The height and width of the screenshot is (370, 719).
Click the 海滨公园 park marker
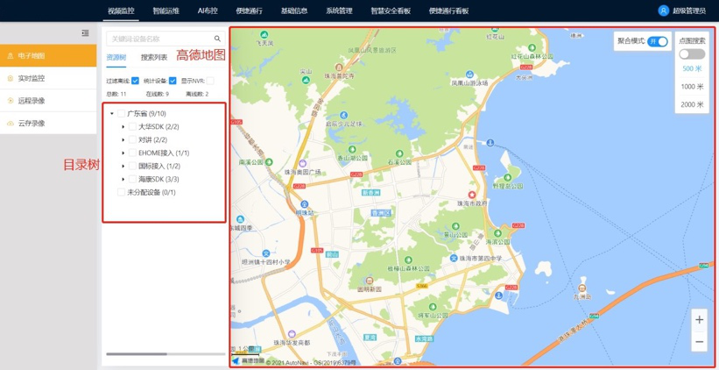(x=497, y=233)
